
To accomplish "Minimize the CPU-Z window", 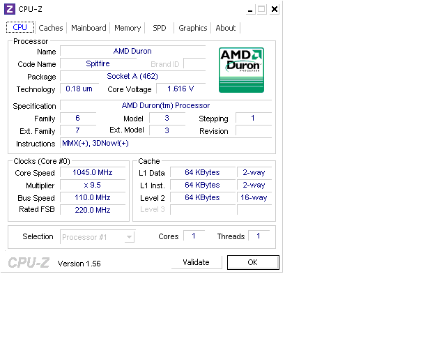I will [250, 9].
